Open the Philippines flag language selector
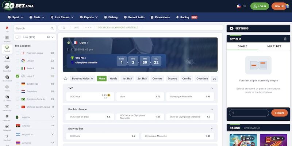Screen dimensions: 292x146 239,6
